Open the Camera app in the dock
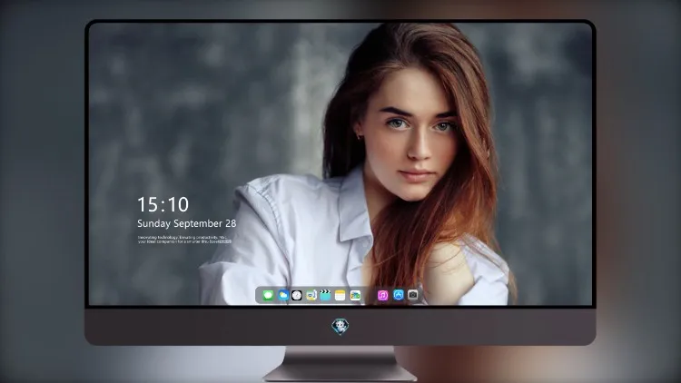This screenshot has height=383, width=681. [413, 295]
